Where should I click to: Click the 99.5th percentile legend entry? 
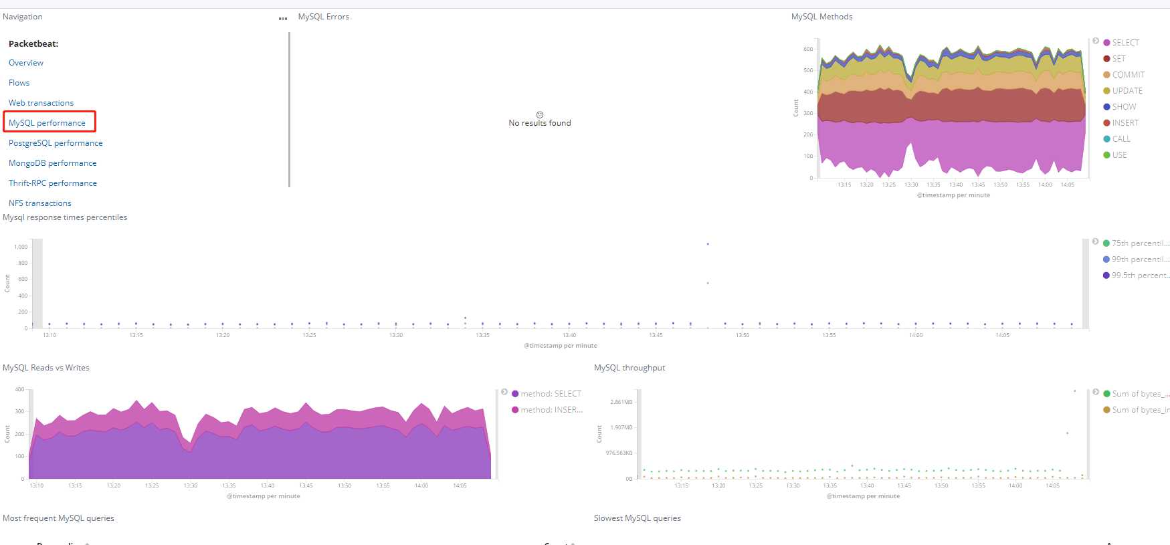[1136, 276]
